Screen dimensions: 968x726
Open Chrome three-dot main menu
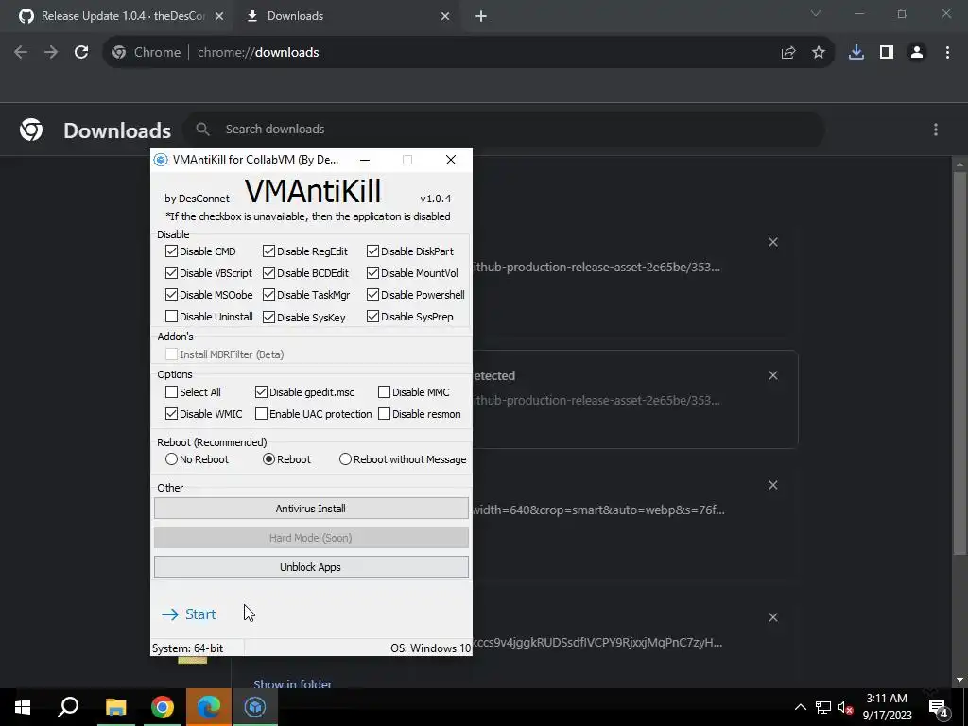tap(947, 53)
